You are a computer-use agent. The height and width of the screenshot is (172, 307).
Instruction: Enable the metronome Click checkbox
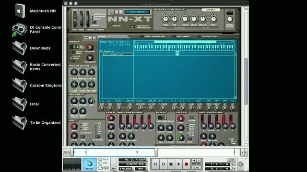coord(100,160)
